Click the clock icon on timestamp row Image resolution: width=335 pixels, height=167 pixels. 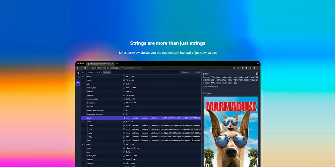[124, 103]
